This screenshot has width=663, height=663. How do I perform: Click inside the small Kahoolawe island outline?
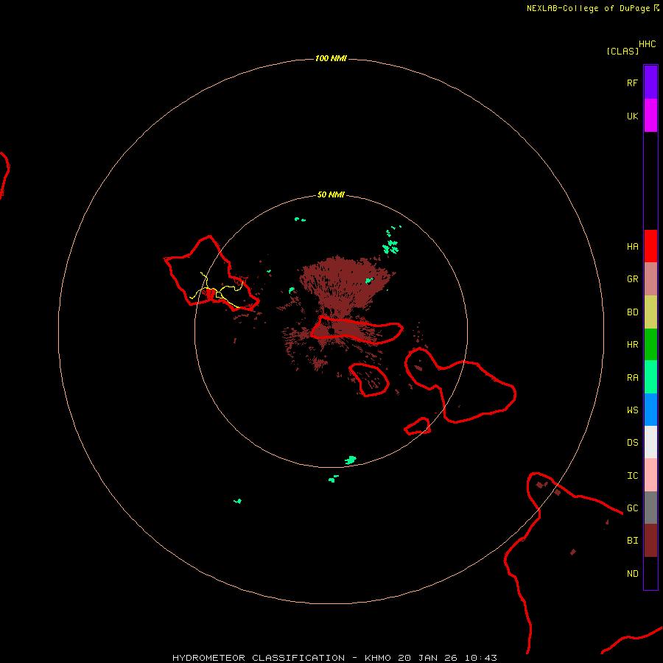[418, 427]
